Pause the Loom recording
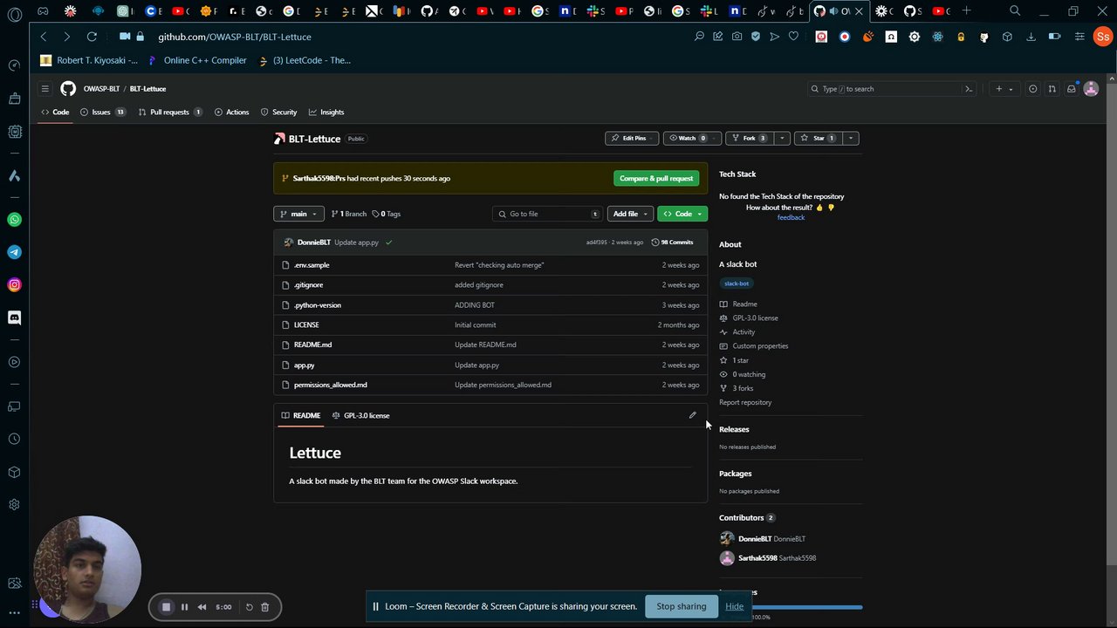 [x=184, y=607]
